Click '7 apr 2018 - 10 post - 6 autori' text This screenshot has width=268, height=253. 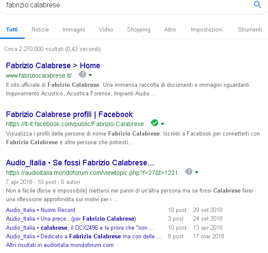(43, 182)
